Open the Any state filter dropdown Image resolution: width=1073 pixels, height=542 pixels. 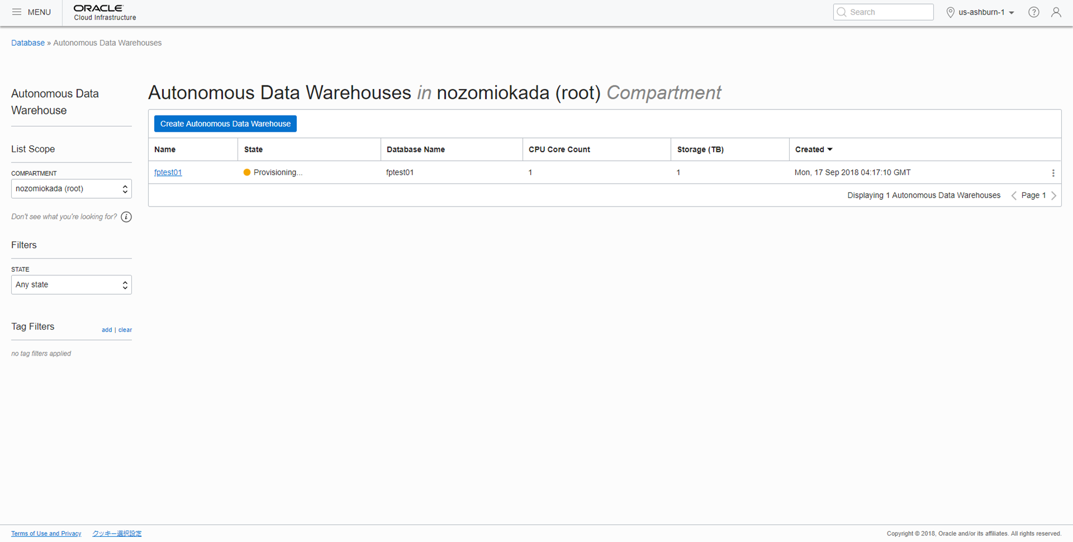pyautogui.click(x=72, y=285)
